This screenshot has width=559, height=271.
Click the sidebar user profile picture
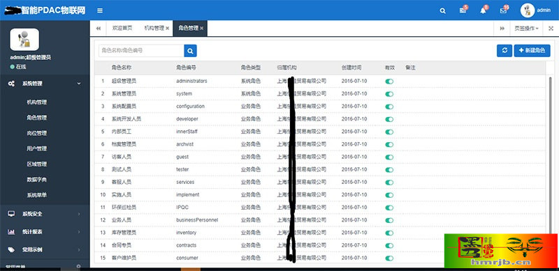24,40
